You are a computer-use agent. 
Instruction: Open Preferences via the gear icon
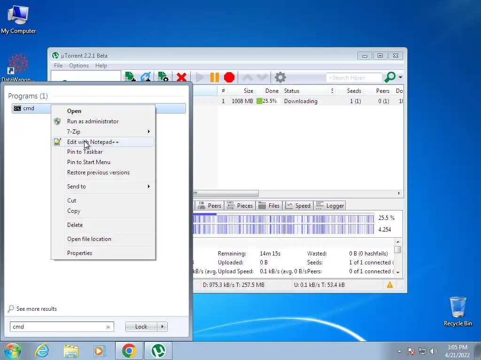[x=280, y=77]
